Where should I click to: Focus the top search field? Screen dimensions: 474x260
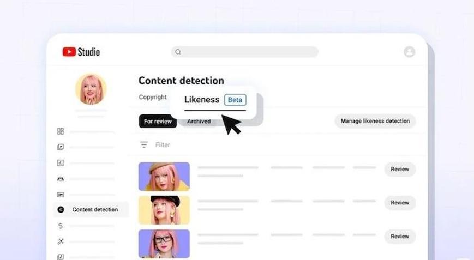pyautogui.click(x=244, y=52)
